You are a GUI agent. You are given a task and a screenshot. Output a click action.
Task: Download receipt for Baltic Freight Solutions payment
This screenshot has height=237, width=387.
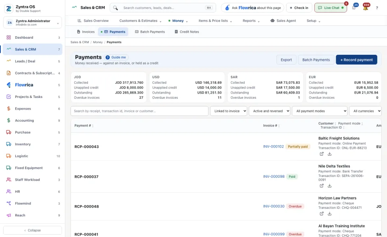(x=329, y=154)
